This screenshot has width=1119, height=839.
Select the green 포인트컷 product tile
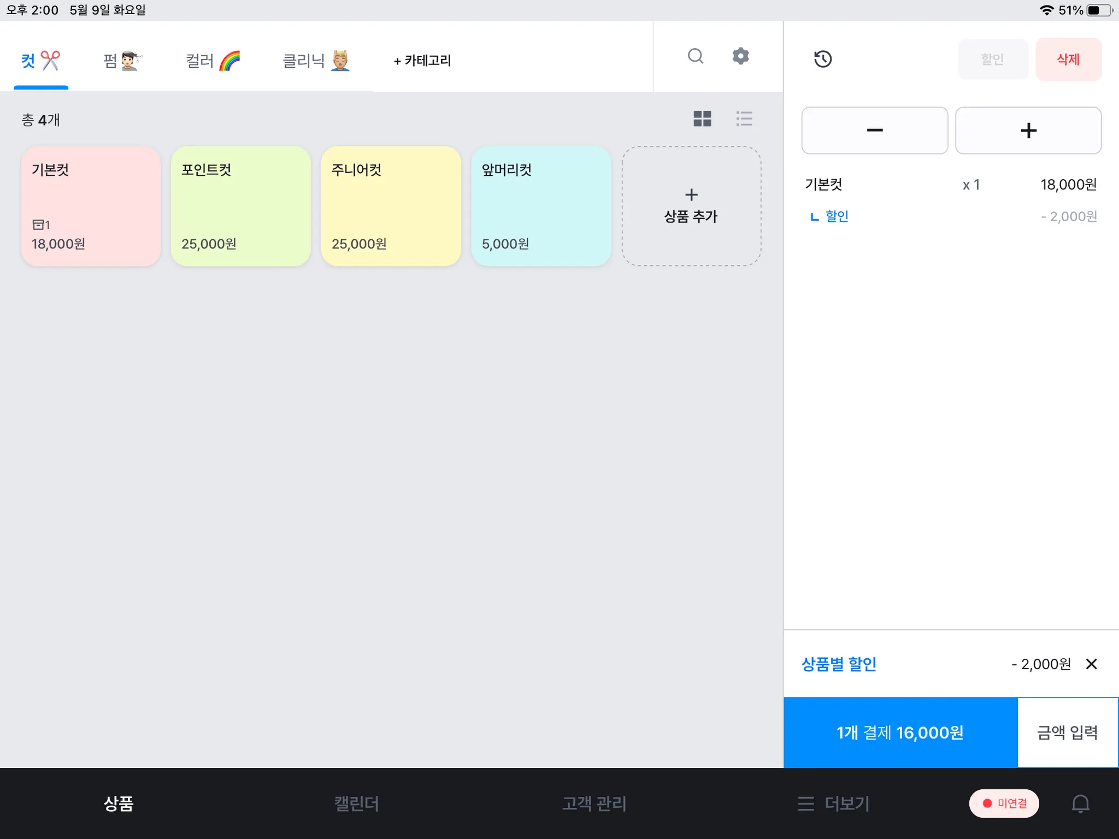pos(240,206)
